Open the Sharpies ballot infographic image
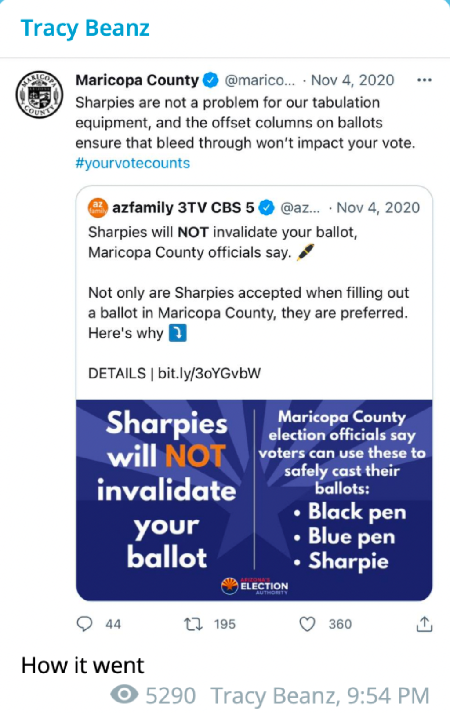Viewport: 450px width, 713px height. [x=254, y=500]
